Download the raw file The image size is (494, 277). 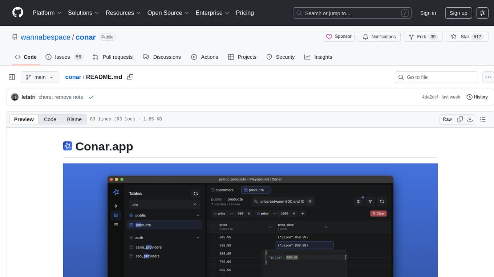[470, 119]
